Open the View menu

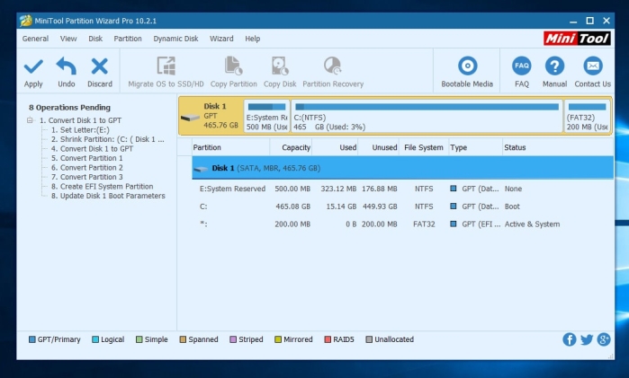coord(68,39)
